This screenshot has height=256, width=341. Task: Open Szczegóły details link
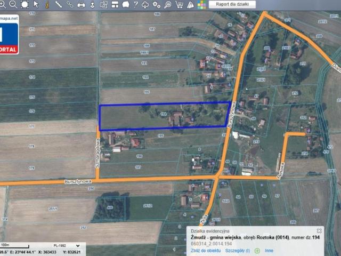[238, 251]
